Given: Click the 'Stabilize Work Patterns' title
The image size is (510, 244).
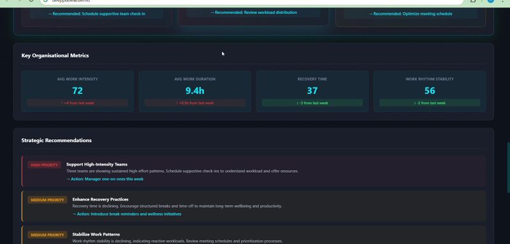Looking at the screenshot, I should 96,234.
